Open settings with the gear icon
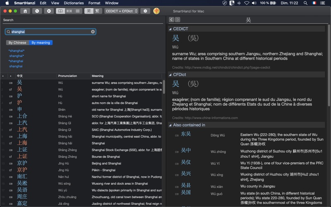Image resolution: width=331 pixels, height=207 pixels. point(145,11)
